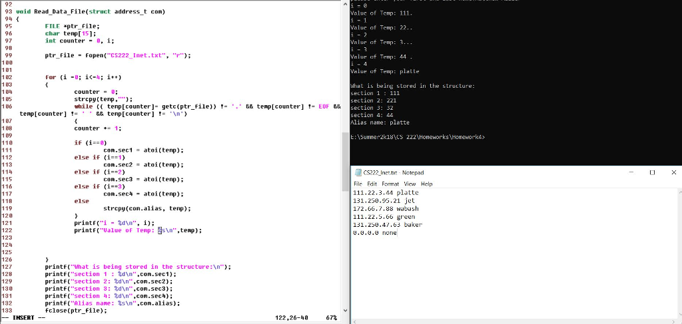Screen dimensions: 682x324
Task: Open the View menu in Notepad
Action: tap(410, 184)
